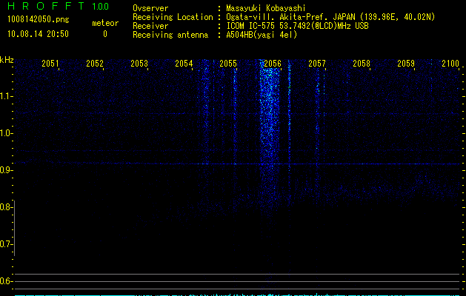466x296 pixels.
Task: Select observer name Masayuki Kobayashi
Action: click(x=266, y=8)
